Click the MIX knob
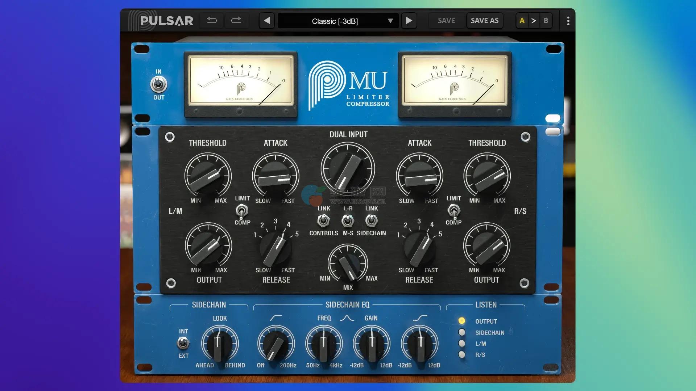696x391 pixels. (348, 264)
